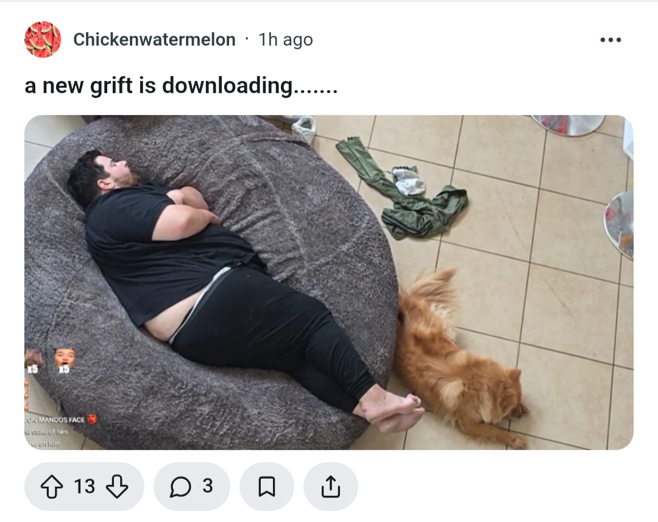Image resolution: width=658 pixels, height=522 pixels.
Task: Click the 'ON MANDOS FACE' overlay text
Action: click(56, 420)
